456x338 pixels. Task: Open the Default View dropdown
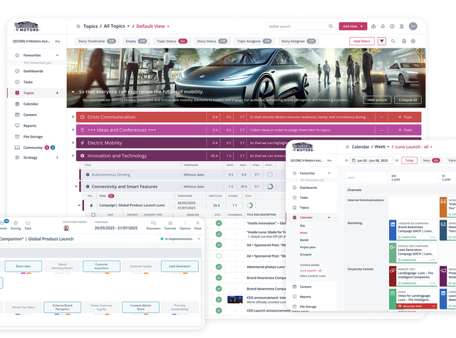[x=152, y=26]
